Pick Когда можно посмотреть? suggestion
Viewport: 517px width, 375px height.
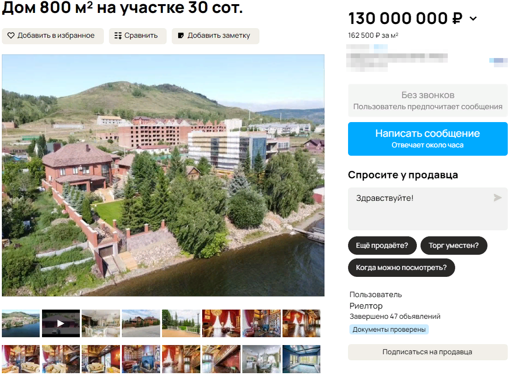point(401,268)
